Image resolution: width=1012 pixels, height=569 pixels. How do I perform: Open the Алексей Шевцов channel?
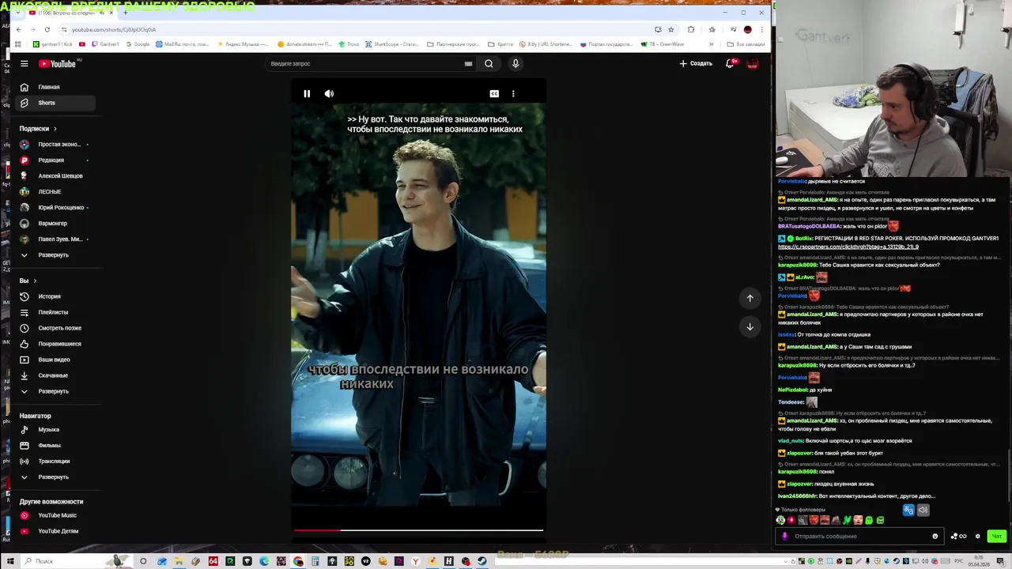coord(55,176)
